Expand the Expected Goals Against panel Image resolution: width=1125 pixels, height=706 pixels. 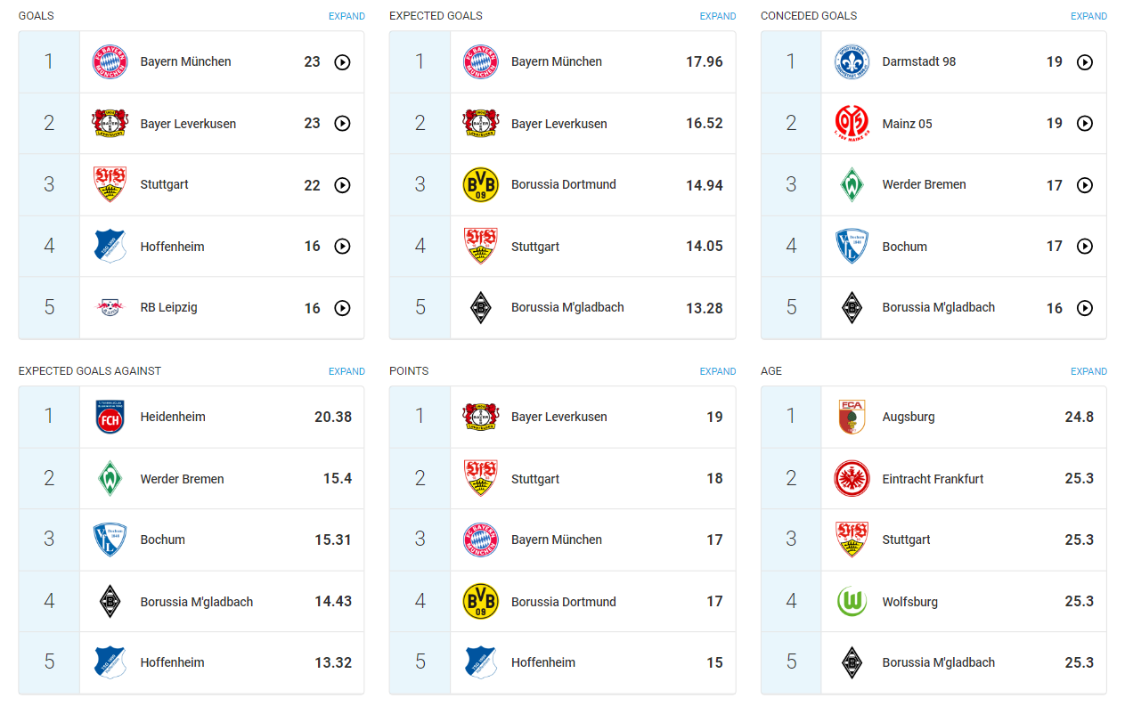346,371
